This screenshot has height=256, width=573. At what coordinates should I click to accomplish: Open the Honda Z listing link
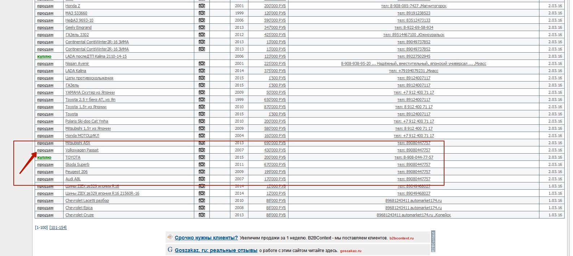click(x=73, y=6)
